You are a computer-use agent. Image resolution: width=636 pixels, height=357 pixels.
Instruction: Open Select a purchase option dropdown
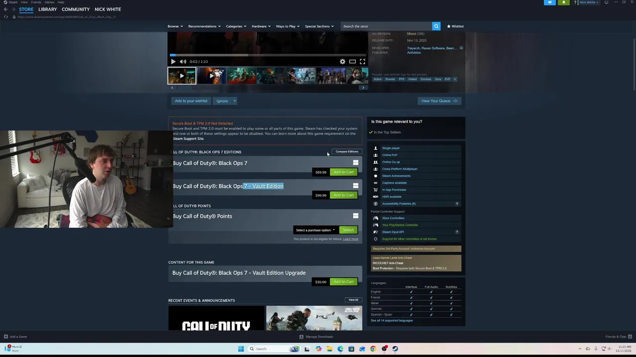click(x=316, y=230)
